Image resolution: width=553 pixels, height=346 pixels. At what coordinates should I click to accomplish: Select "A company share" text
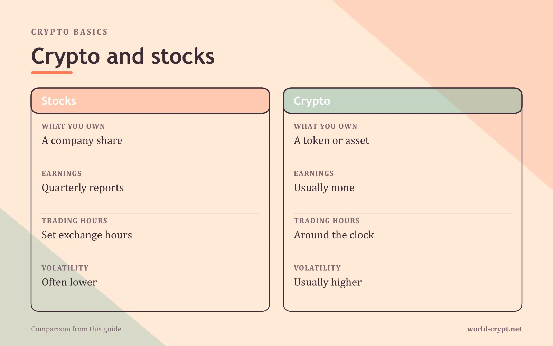point(82,140)
